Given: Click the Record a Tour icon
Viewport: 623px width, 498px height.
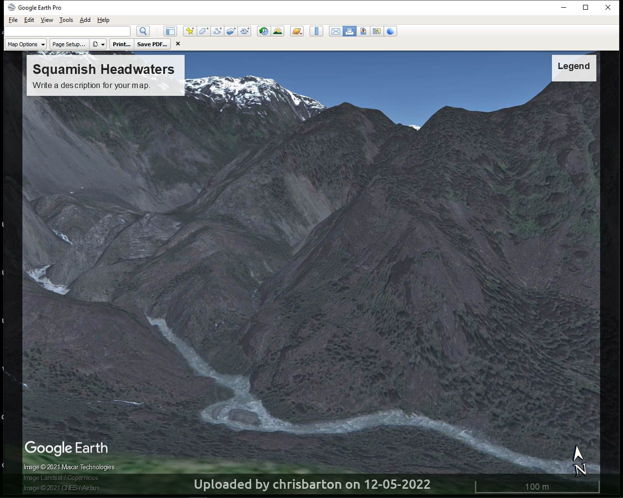Looking at the screenshot, I should click(x=244, y=31).
